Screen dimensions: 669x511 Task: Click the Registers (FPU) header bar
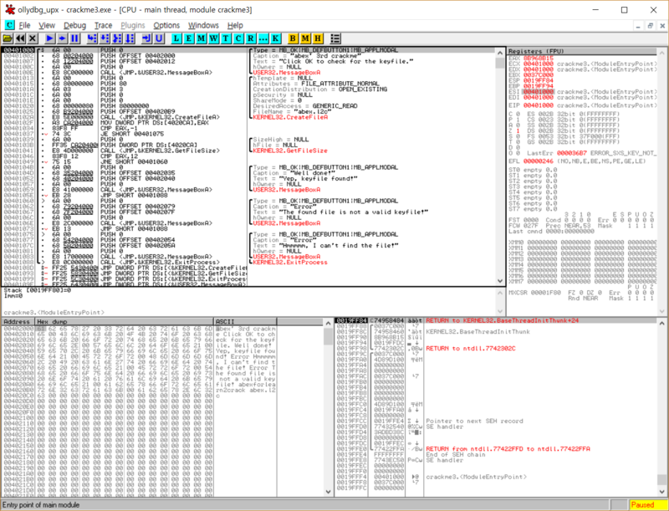pyautogui.click(x=582, y=51)
